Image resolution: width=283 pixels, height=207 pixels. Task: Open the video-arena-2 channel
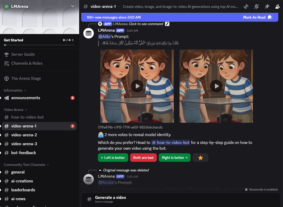[24, 135]
